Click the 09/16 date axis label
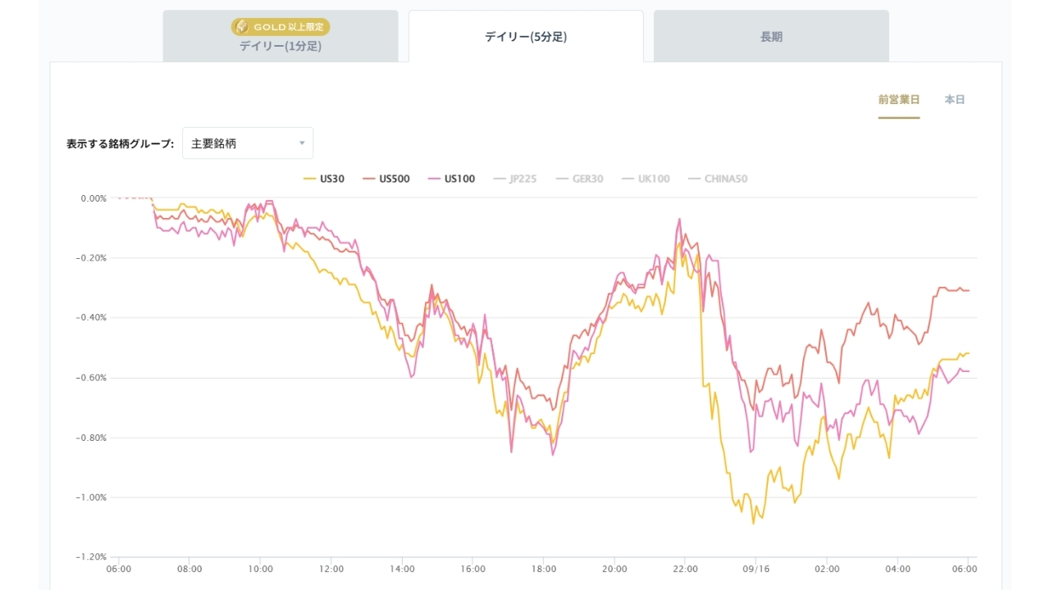Image resolution: width=1050 pixels, height=590 pixels. tap(756, 569)
